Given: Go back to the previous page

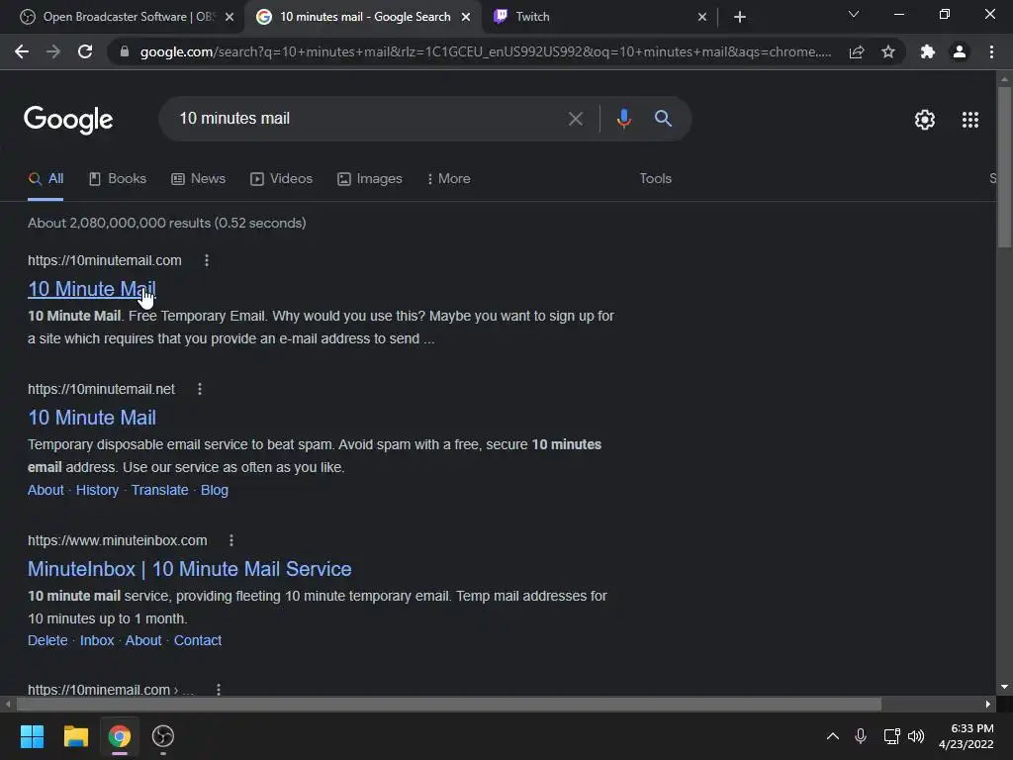Looking at the screenshot, I should pyautogui.click(x=22, y=51).
